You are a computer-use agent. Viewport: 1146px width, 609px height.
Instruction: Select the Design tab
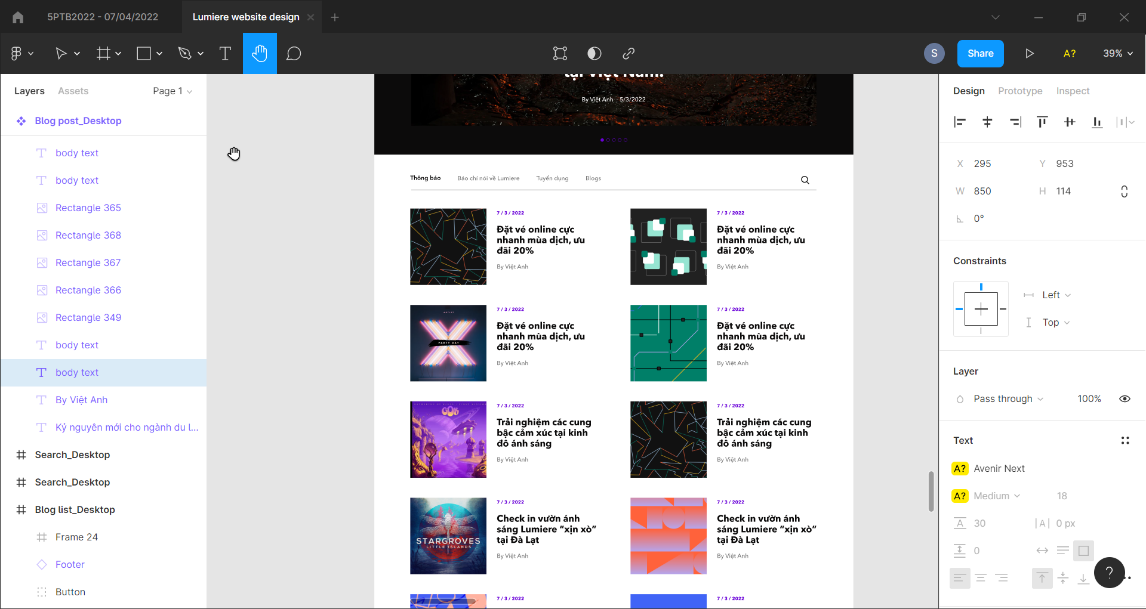click(x=969, y=91)
